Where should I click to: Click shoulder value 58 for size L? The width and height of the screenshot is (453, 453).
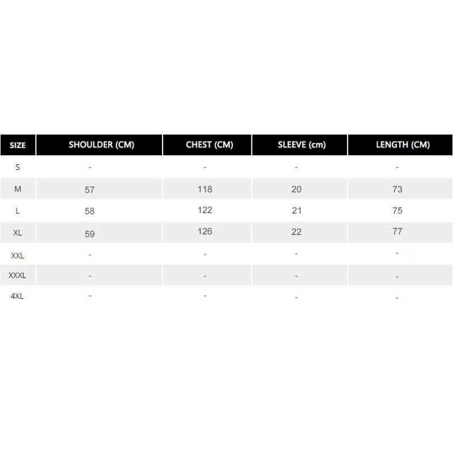point(89,211)
